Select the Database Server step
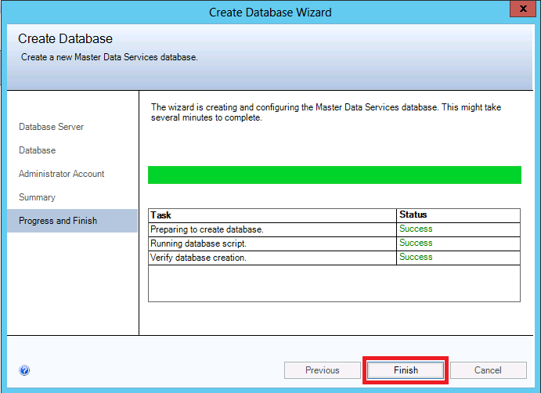The width and height of the screenshot is (541, 393). (x=51, y=127)
